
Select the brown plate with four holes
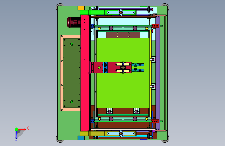tap(123, 35)
